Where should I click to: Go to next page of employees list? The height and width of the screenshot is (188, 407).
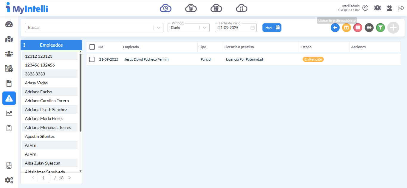[69, 178]
